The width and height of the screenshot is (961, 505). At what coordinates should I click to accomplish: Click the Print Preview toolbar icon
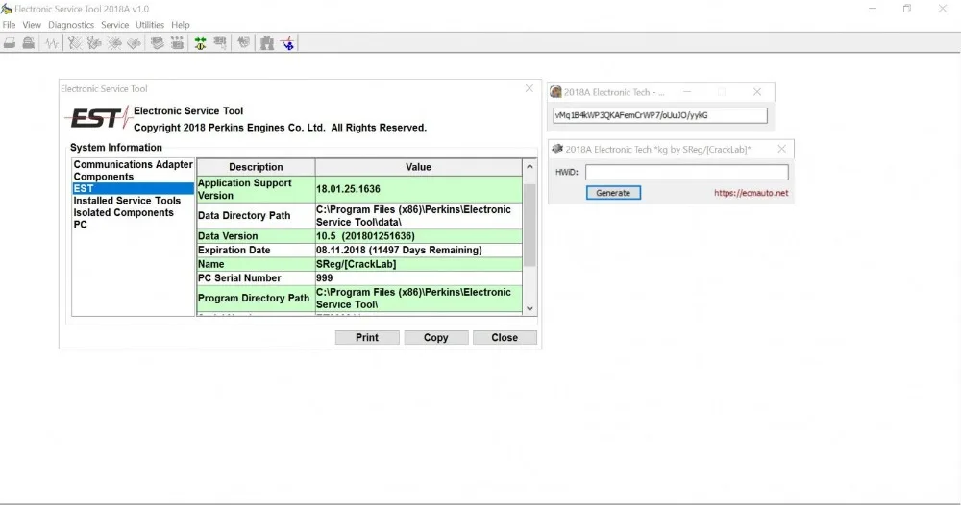(x=29, y=43)
